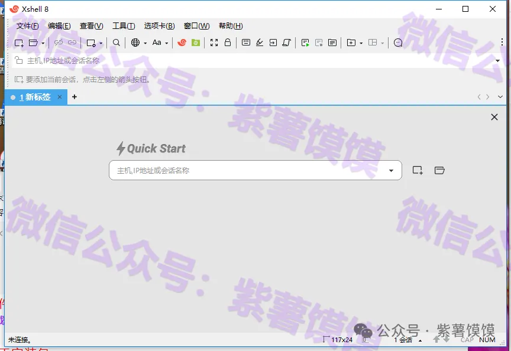
Task: Open the 文件(F) menu
Action: pyautogui.click(x=27, y=26)
